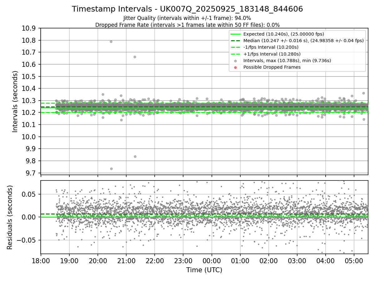Select legend entry "Possible Dropped Frames"
375x281 pixels.
click(272, 67)
